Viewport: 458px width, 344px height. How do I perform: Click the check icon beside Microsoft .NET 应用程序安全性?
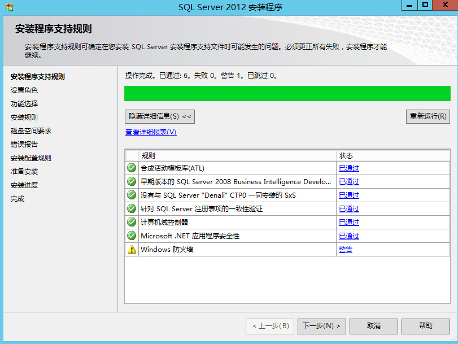(131, 236)
